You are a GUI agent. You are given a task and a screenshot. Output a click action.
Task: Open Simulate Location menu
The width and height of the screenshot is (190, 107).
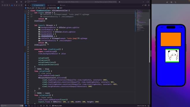(x=50, y=106)
